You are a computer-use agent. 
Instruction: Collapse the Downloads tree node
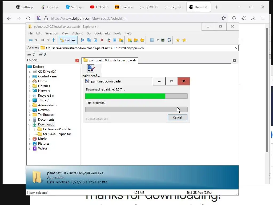[x=29, y=124]
